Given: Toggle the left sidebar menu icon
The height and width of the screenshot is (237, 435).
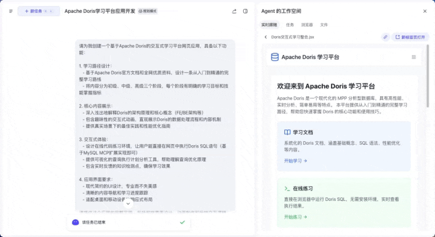Looking at the screenshot, I should click(x=11, y=11).
